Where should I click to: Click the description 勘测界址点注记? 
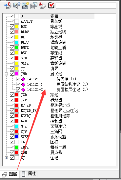point(64,110)
